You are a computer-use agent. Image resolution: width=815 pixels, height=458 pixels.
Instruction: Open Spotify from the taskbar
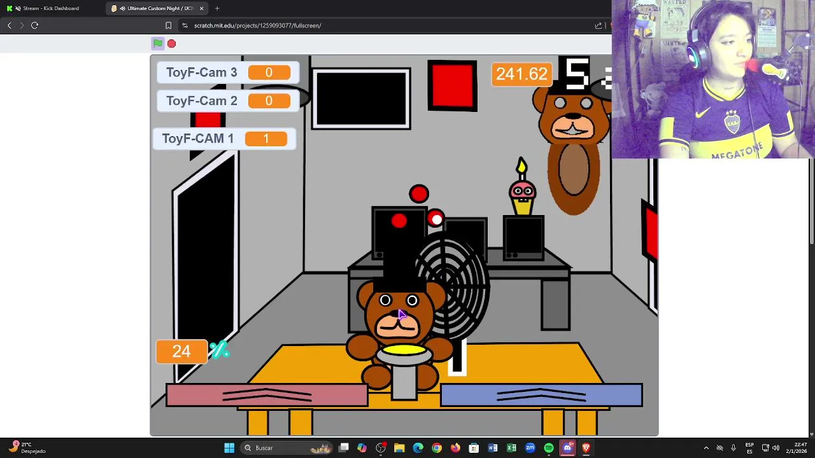pyautogui.click(x=549, y=448)
